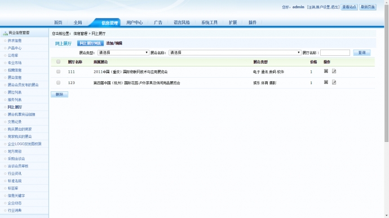Image resolution: width=389 pixels, height=218 pixels.
Task: Click the 删除 button below the table
Action: coord(59,94)
